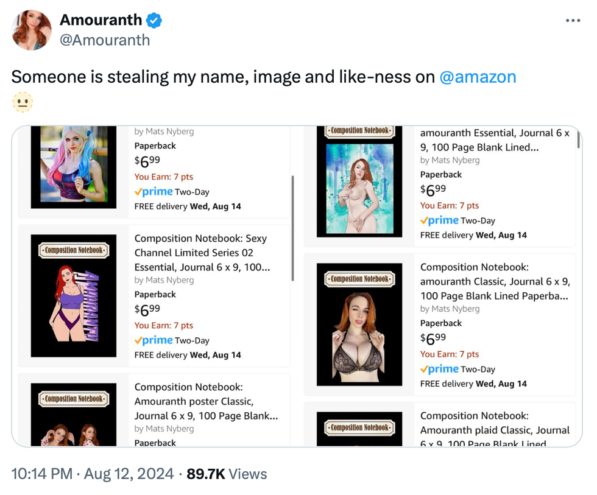Click the @Amouranth handle below the display name

[x=105, y=40]
